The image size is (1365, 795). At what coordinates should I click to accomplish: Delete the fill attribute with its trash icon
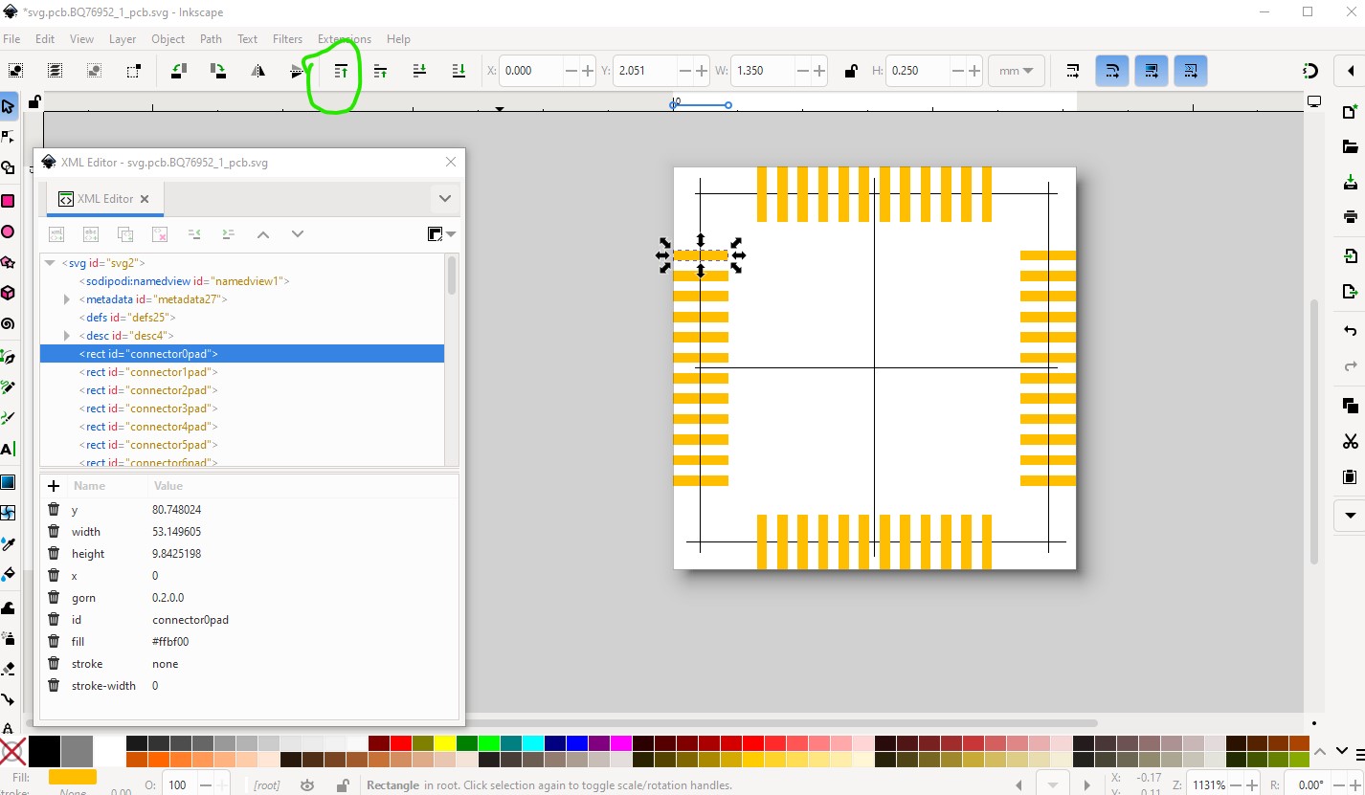click(x=54, y=642)
